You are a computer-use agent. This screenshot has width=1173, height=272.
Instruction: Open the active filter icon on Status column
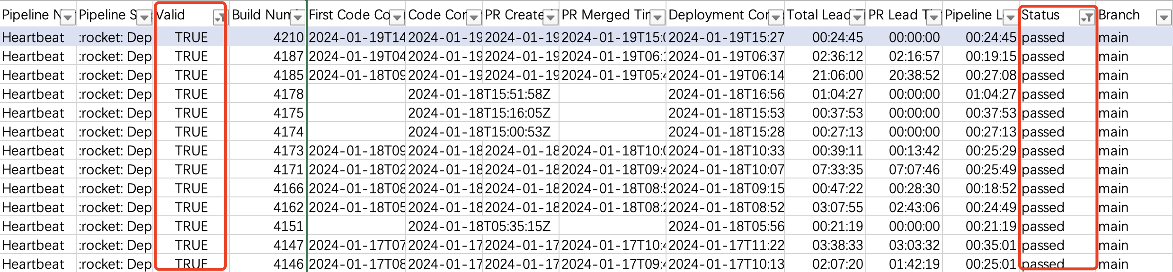[x=1087, y=18]
